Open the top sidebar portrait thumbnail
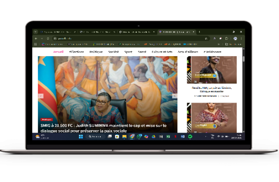The image size is (279, 182). tap(212, 70)
